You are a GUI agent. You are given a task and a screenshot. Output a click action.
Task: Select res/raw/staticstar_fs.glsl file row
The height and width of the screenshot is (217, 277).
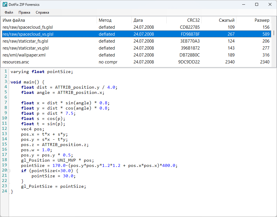136,41
